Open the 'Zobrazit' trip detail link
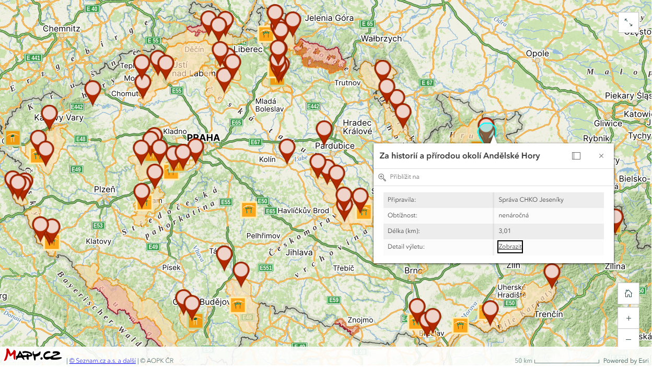Image resolution: width=652 pixels, height=368 pixels. click(x=510, y=247)
